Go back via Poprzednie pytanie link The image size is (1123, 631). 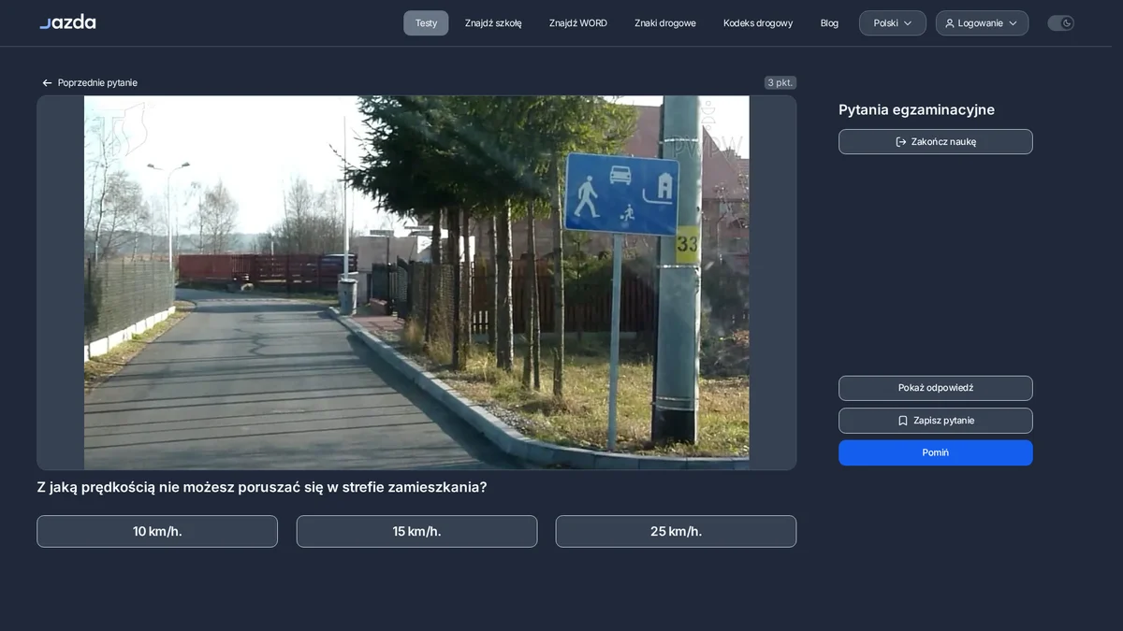tap(90, 82)
